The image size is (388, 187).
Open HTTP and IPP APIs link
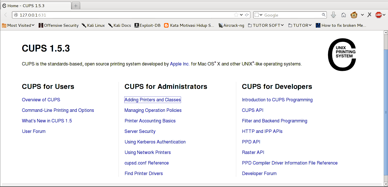[x=262, y=131]
